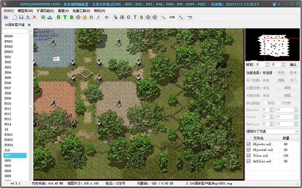The image size is (302, 188).
Task: Click the red X delete icon
Action: (x=34, y=17)
